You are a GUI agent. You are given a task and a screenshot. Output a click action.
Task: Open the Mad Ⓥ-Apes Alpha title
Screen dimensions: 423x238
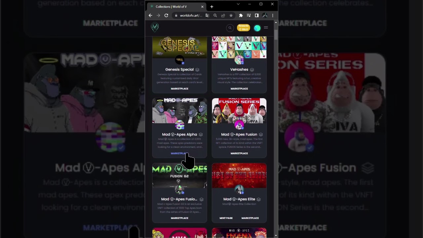click(x=179, y=134)
